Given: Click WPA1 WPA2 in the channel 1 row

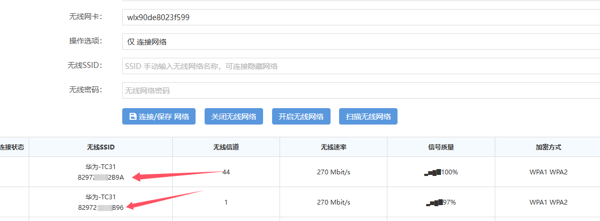Looking at the screenshot, I should pos(548,202).
